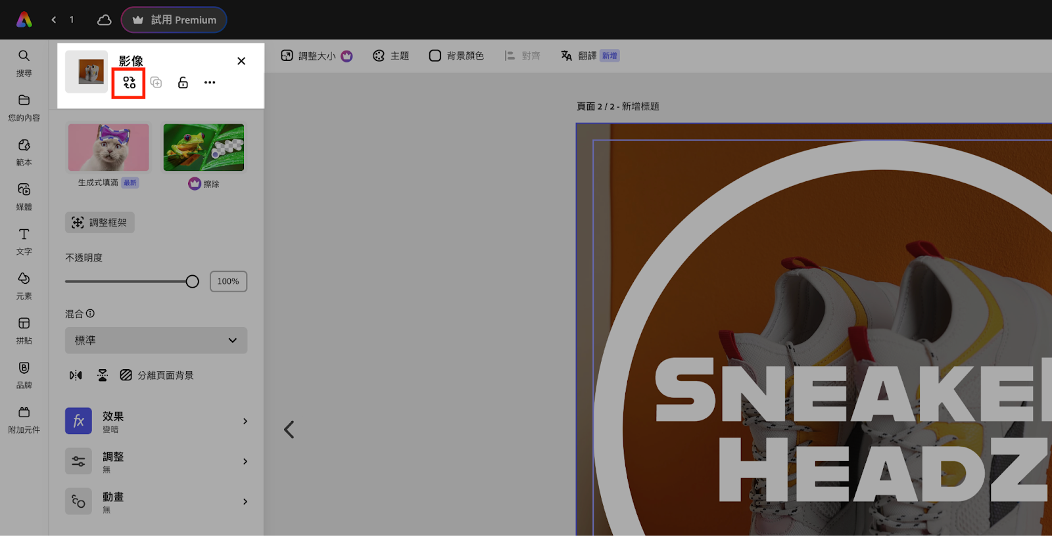The height and width of the screenshot is (536, 1052).
Task: Check the cloud sync status icon
Action: [104, 20]
